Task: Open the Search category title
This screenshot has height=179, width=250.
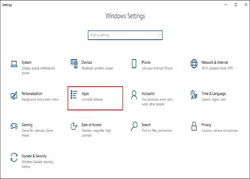Action: [146, 125]
